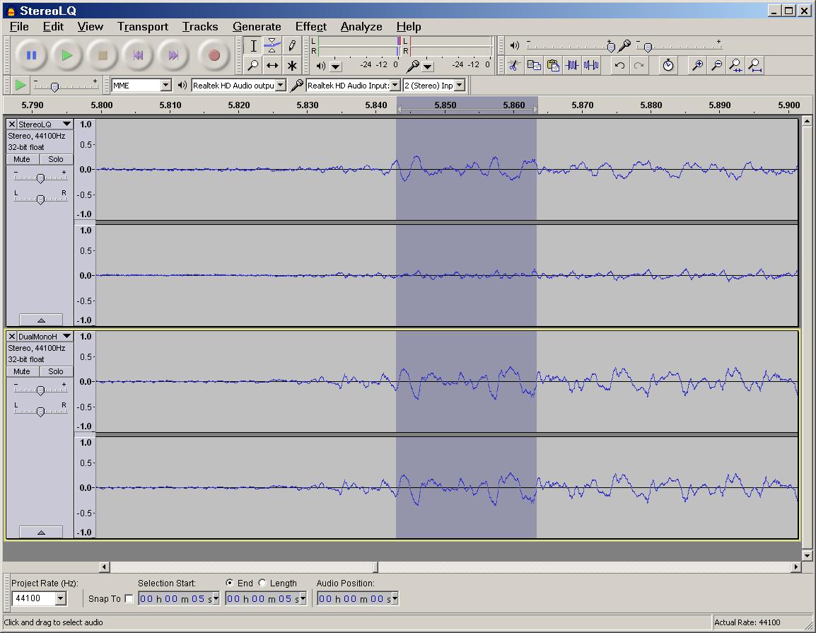The image size is (816, 633).
Task: Select the Draw pencil tool
Action: click(x=291, y=46)
